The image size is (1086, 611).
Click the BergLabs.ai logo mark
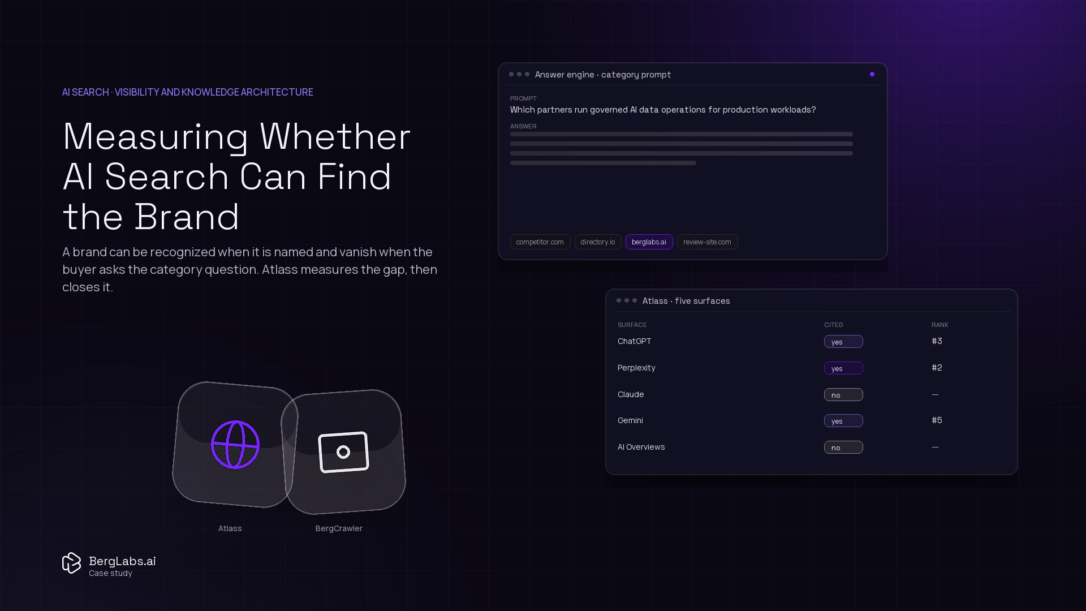pyautogui.click(x=72, y=563)
